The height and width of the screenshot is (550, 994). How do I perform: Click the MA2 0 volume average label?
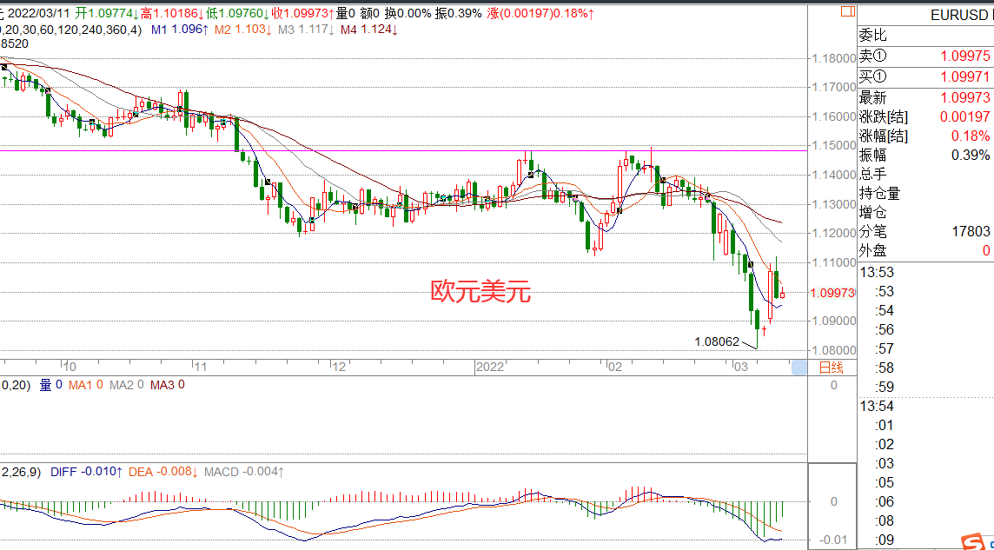click(x=127, y=385)
